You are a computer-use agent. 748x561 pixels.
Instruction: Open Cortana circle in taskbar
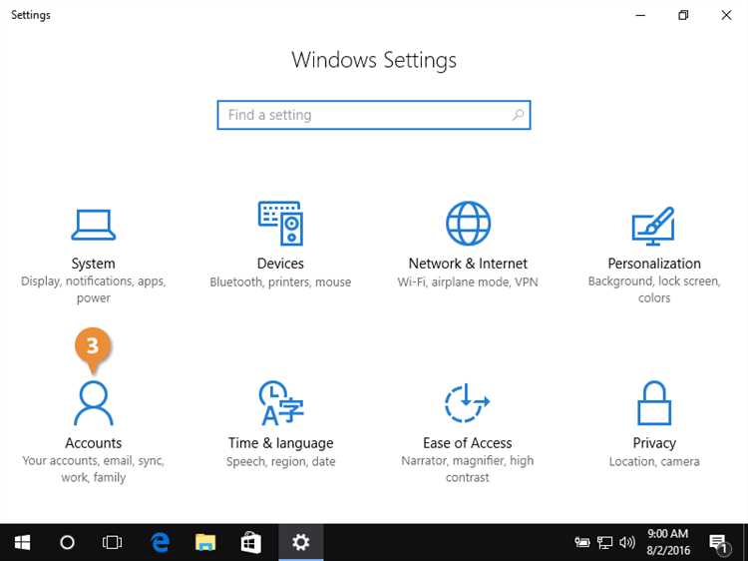(x=67, y=542)
